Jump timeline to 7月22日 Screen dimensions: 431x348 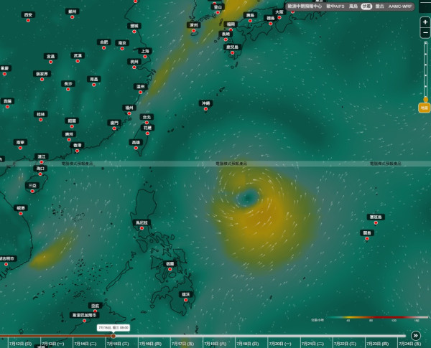point(345,344)
